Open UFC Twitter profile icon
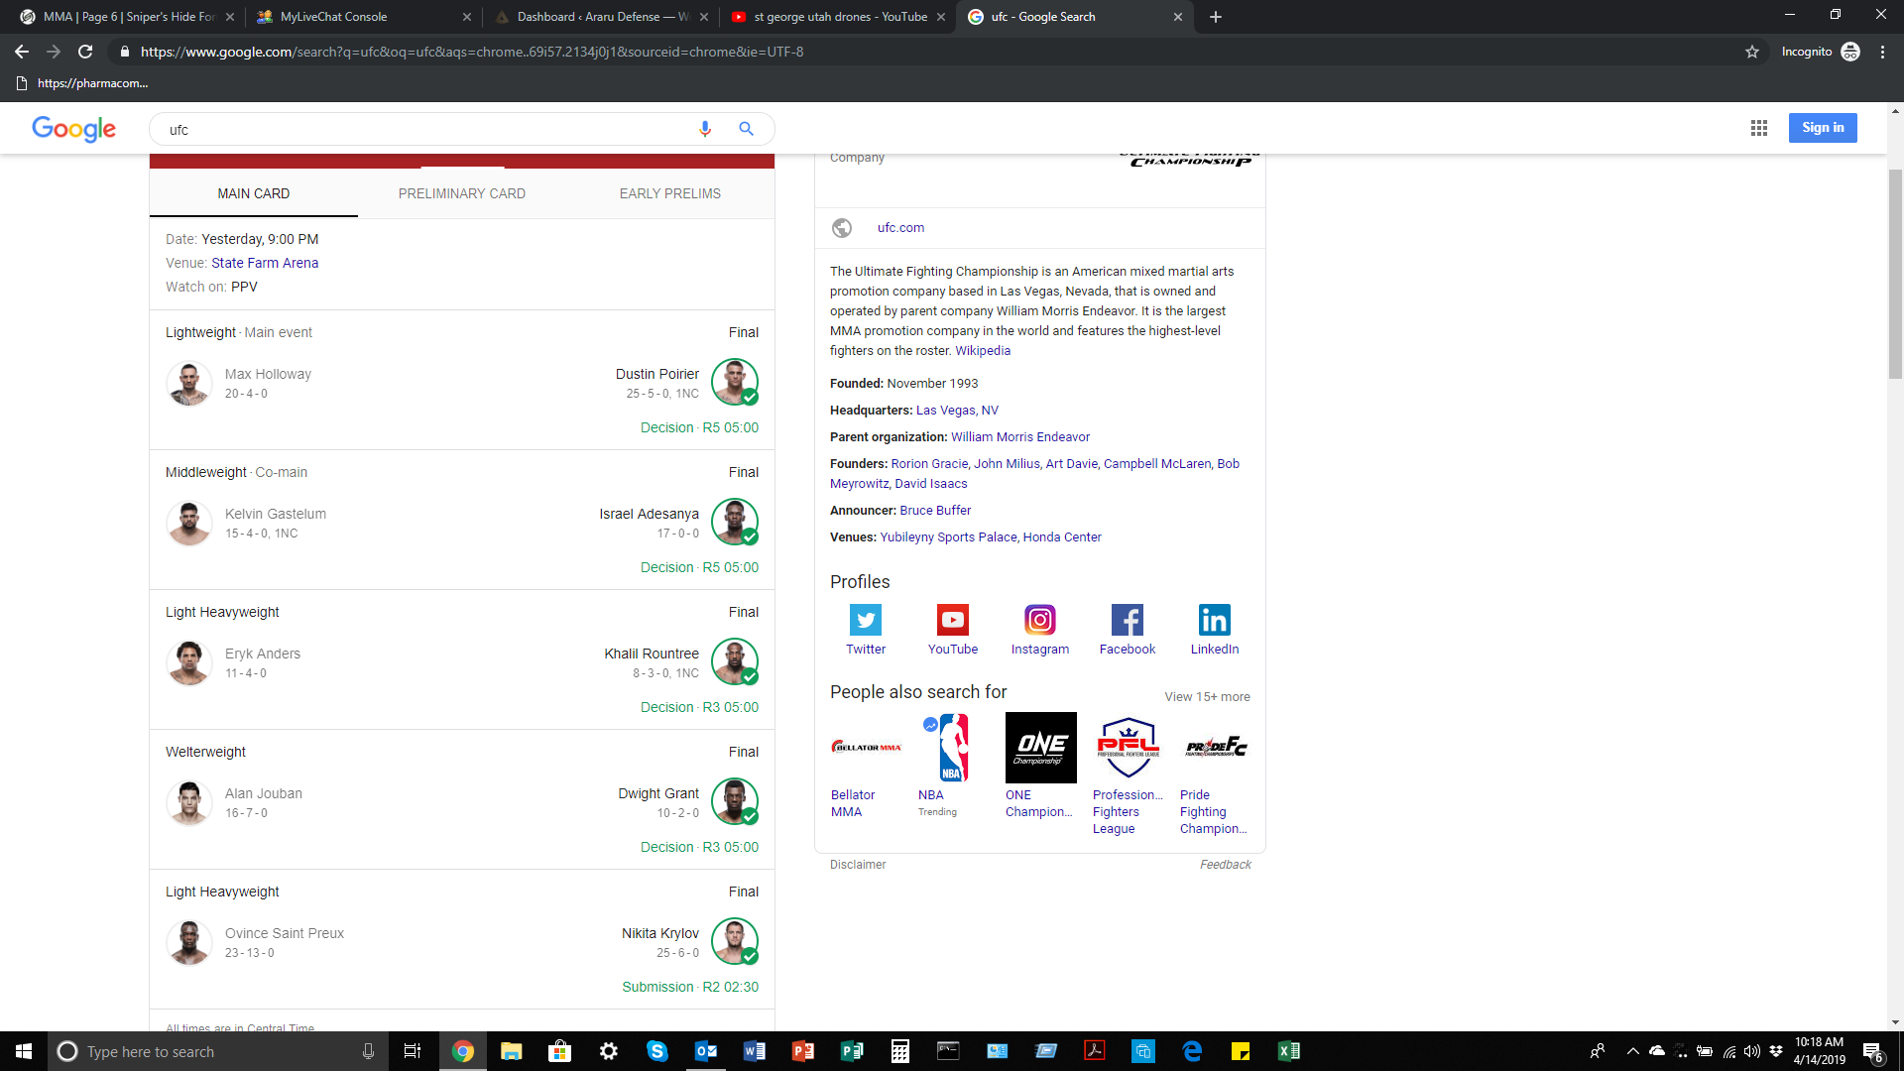 coord(866,620)
